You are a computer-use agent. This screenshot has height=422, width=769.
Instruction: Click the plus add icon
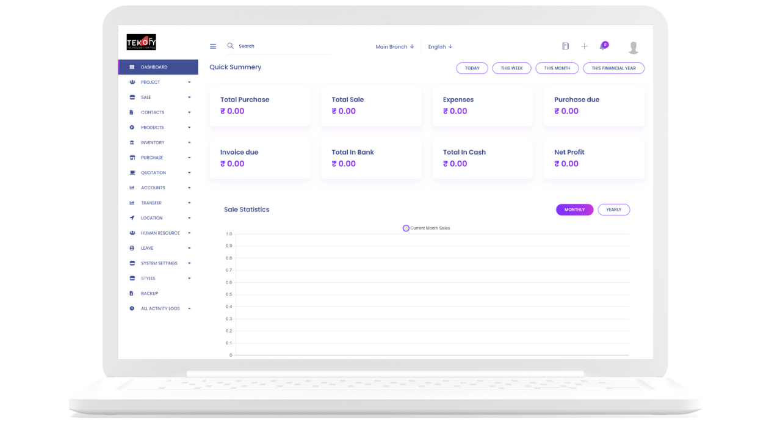pos(584,46)
